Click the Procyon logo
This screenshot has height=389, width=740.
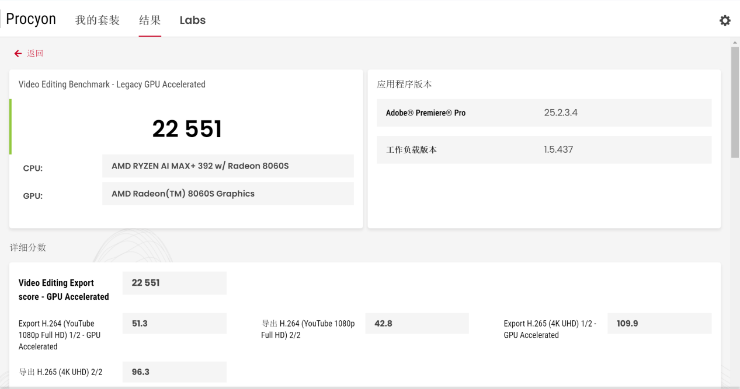tap(31, 19)
